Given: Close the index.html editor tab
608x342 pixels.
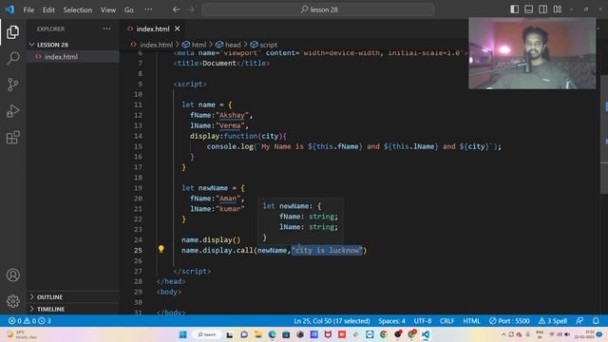Looking at the screenshot, I should (178, 28).
